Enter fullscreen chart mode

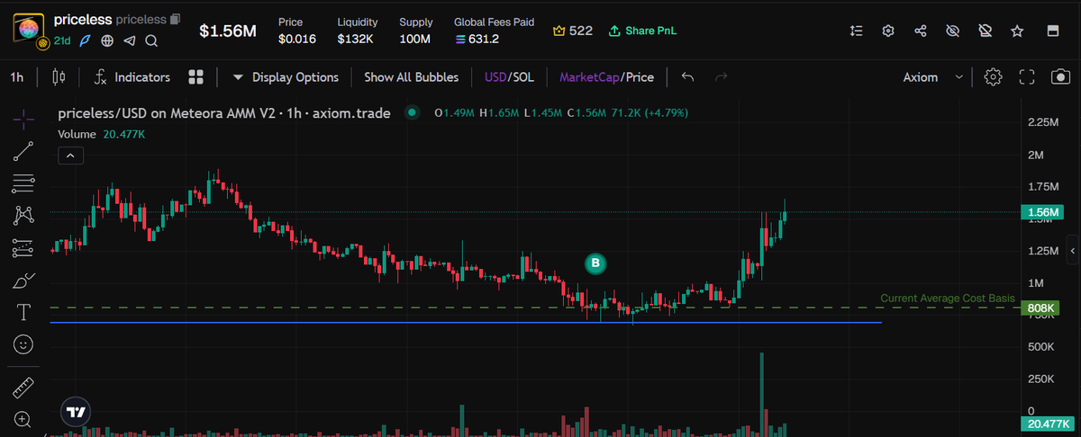click(1026, 77)
